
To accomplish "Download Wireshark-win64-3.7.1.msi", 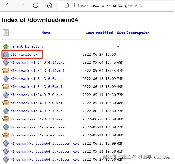I will click(36, 119).
